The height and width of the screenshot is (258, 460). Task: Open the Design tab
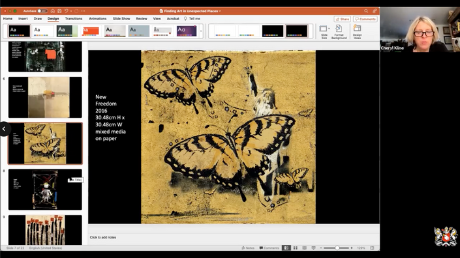point(53,18)
